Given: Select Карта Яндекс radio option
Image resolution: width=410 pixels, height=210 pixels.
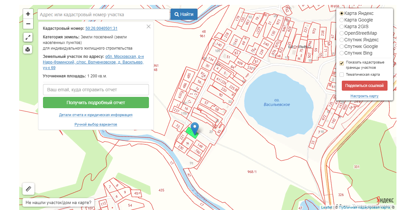Looking at the screenshot, I should pos(342,13).
